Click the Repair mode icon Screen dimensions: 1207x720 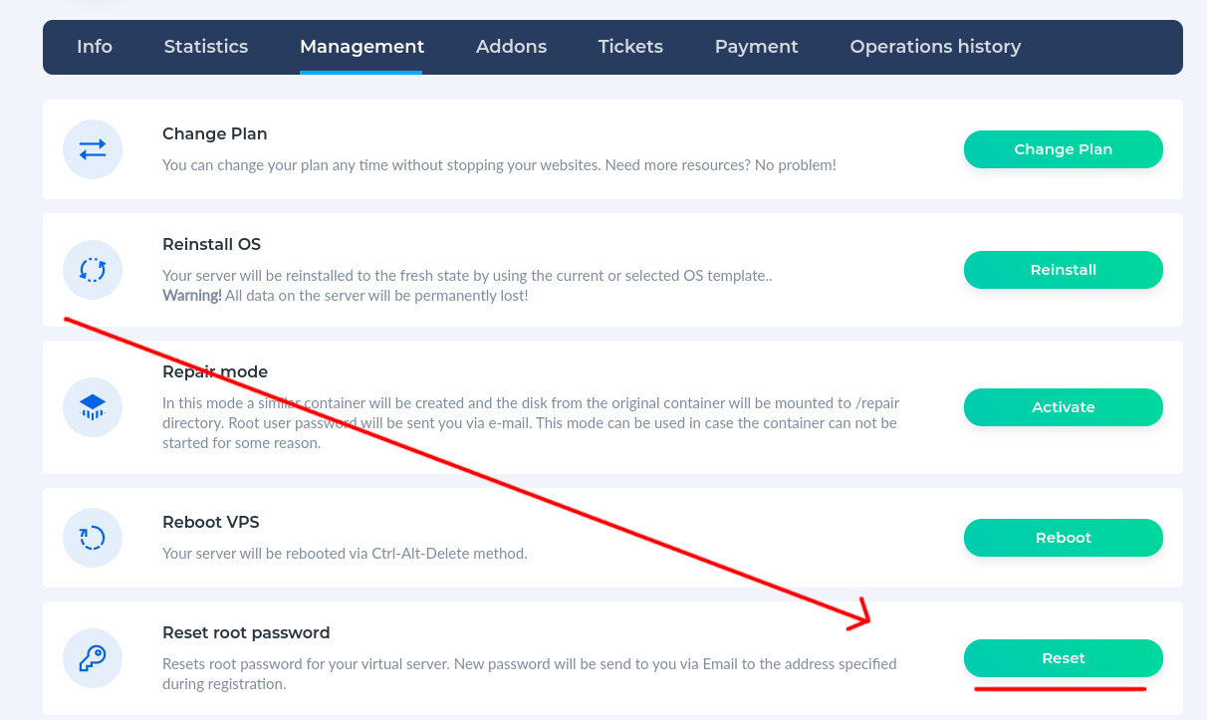click(x=93, y=406)
